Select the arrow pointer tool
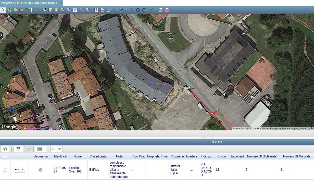This screenshot has height=185, width=314. (x=3, y=10)
